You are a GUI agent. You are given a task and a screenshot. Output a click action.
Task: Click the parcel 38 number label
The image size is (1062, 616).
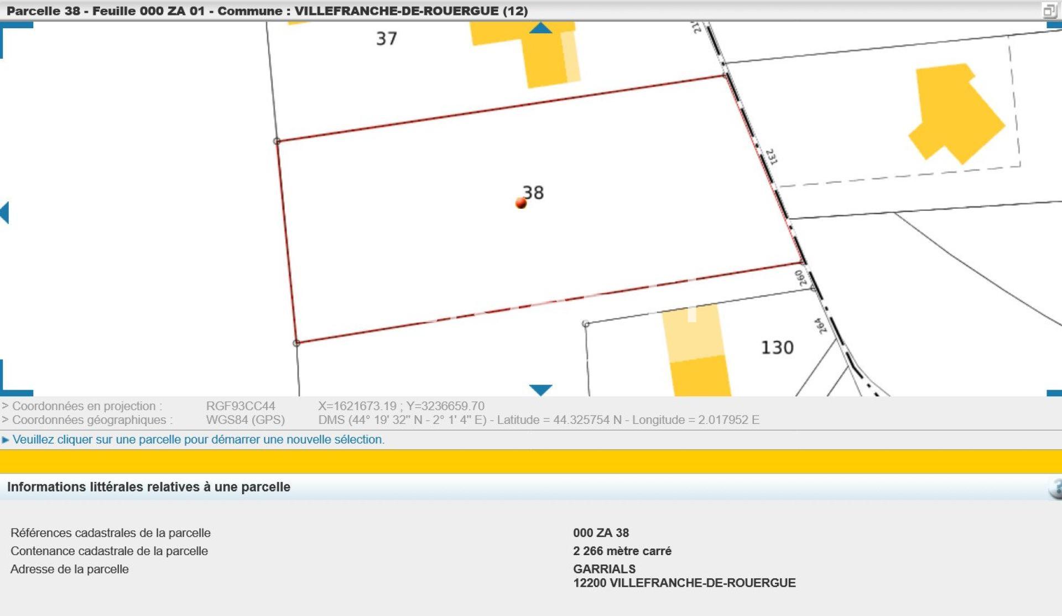pos(534,193)
